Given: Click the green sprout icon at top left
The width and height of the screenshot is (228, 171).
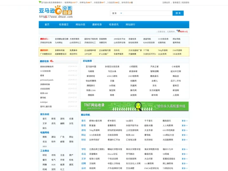Looking at the screenshot, I should [x=40, y=2].
